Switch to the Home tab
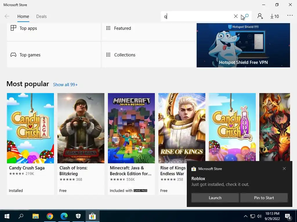297x222 pixels. [x=23, y=16]
